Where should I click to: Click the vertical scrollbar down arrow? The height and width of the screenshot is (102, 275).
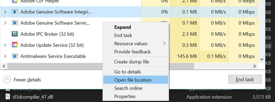pyautogui.click(x=262, y=59)
